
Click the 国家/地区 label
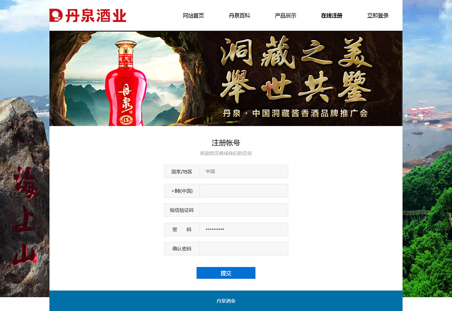pos(182,172)
